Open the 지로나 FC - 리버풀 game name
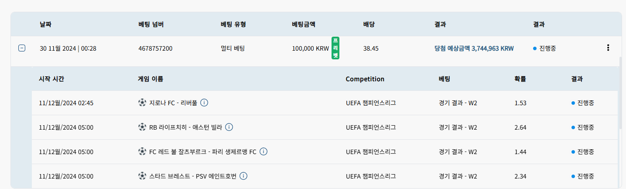 173,103
